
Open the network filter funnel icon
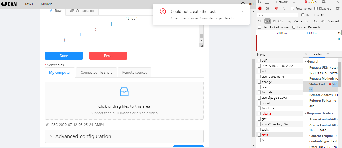click(276, 8)
